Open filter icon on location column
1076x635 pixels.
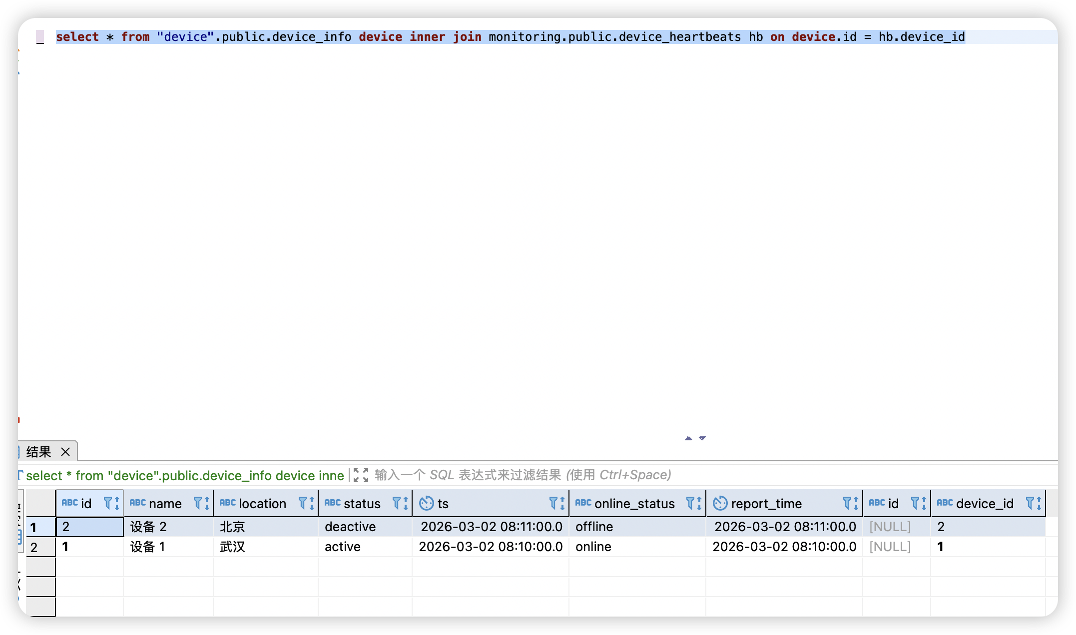303,503
